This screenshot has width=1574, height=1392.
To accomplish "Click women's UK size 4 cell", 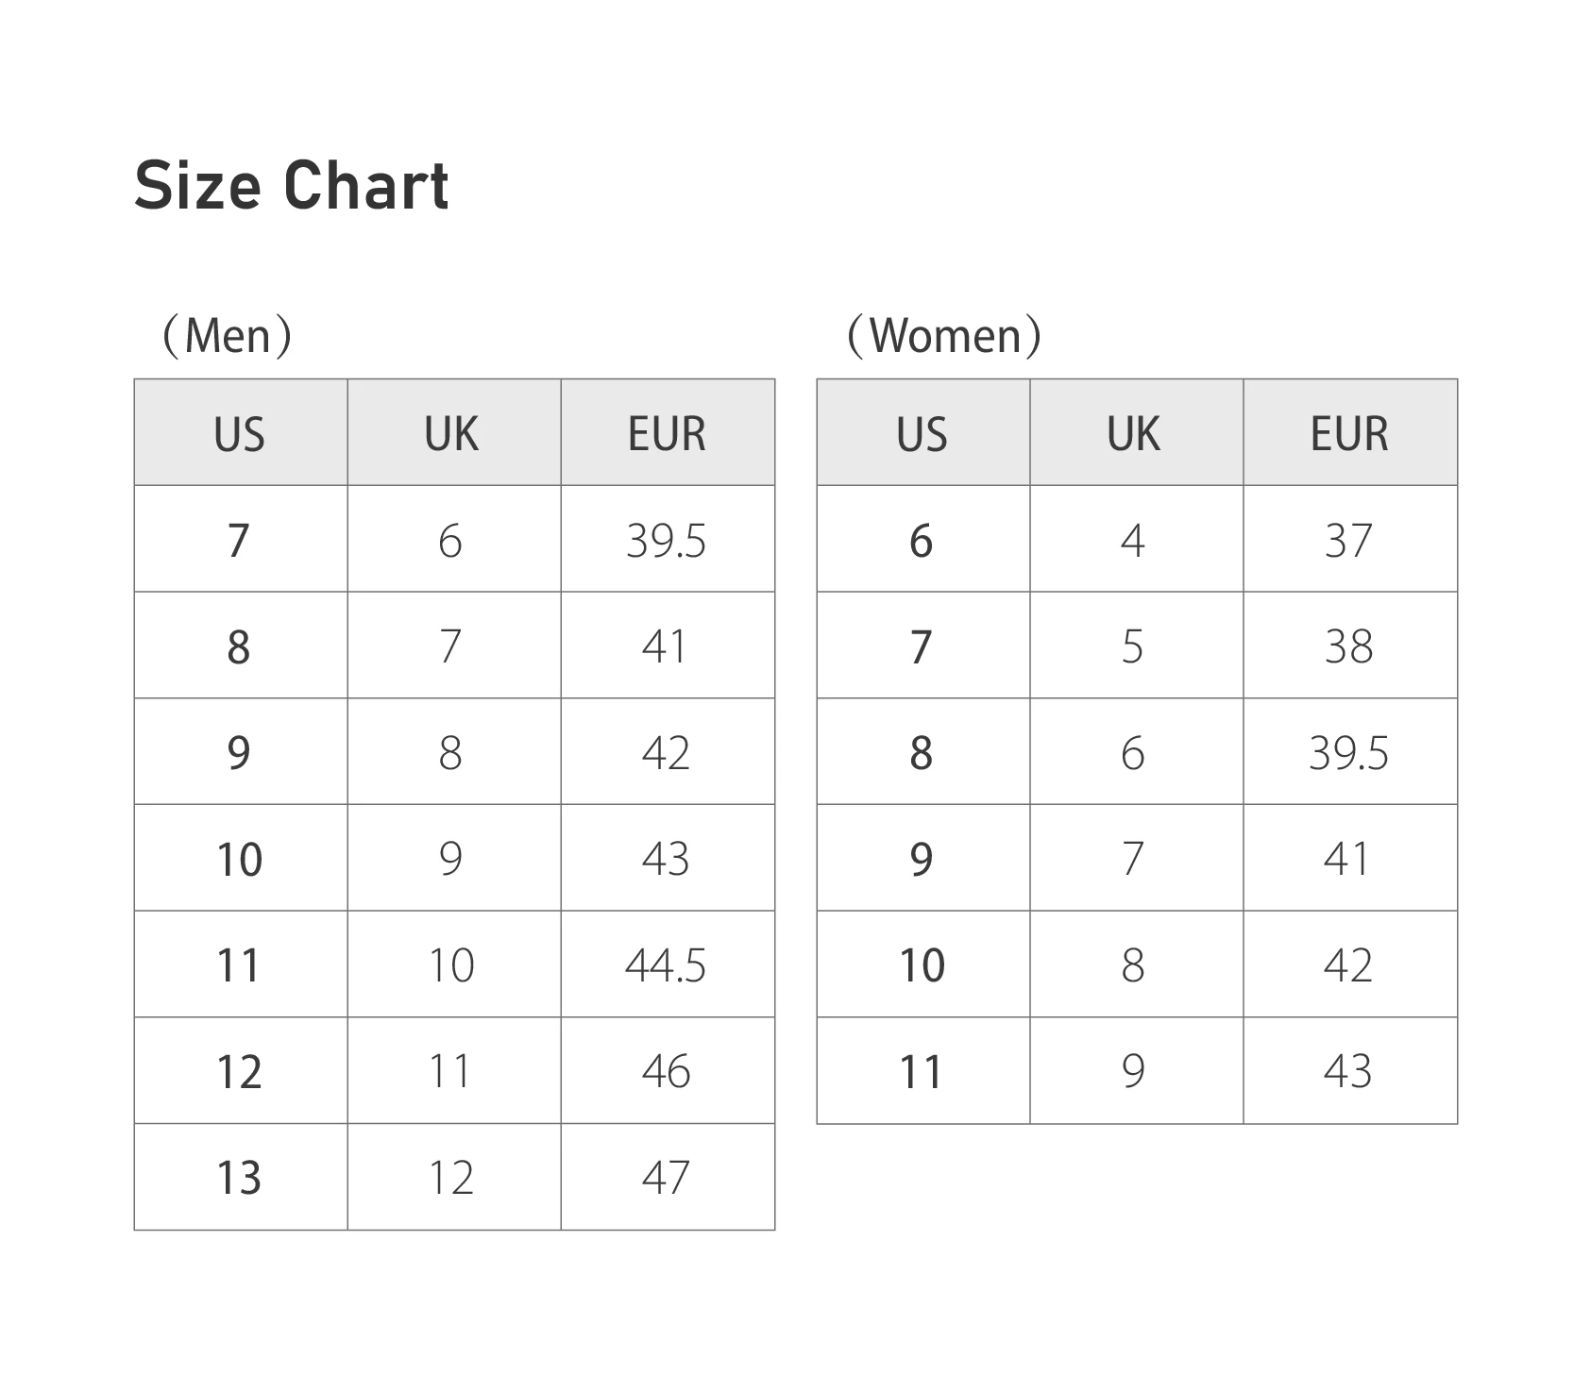I will 1133,541.
